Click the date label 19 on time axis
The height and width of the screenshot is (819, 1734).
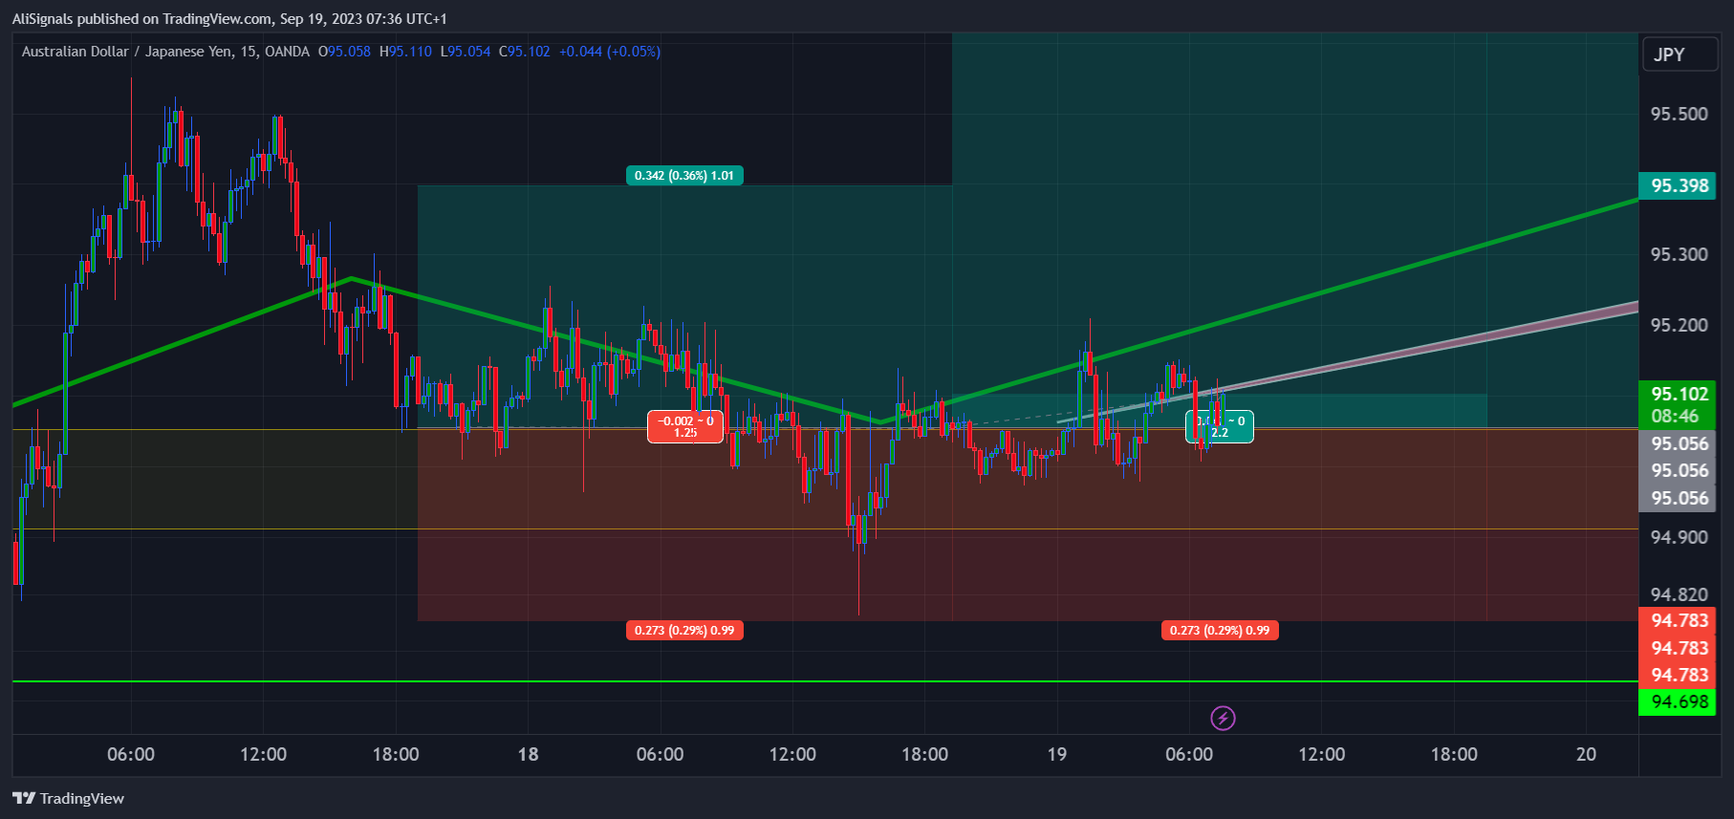(1056, 754)
